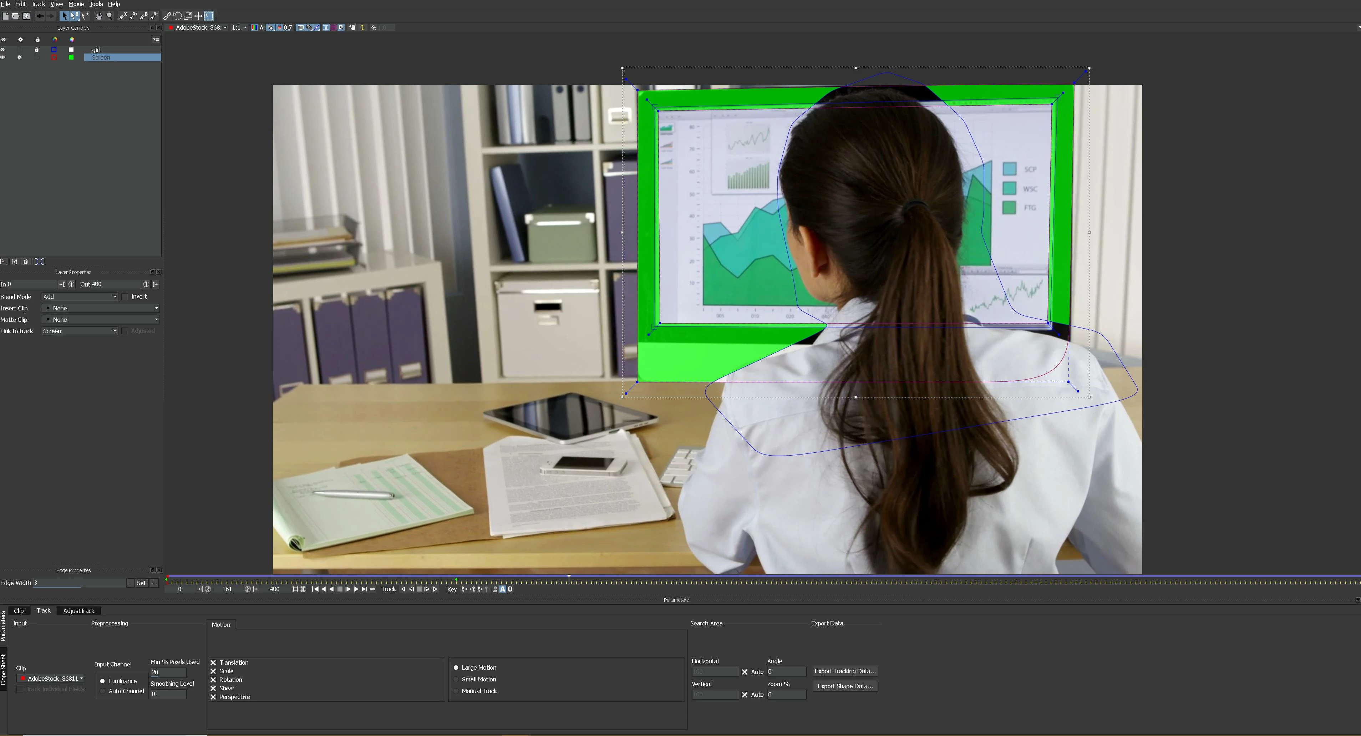Enable the Invert checkbox

point(125,297)
